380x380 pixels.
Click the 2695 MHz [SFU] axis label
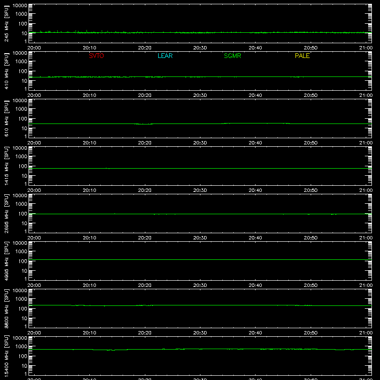[x=7, y=213]
